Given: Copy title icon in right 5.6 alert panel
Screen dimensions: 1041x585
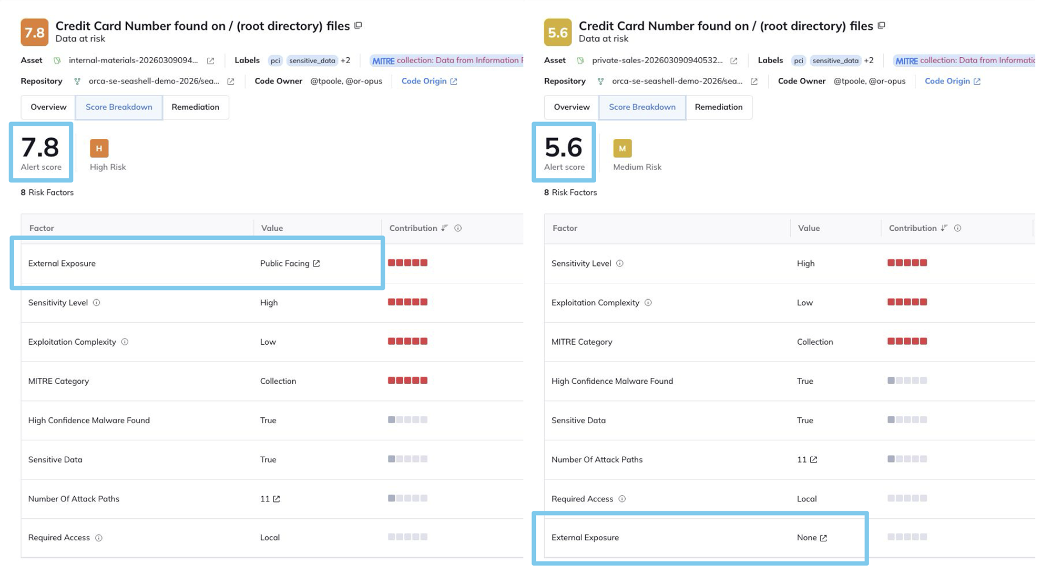Looking at the screenshot, I should point(882,25).
